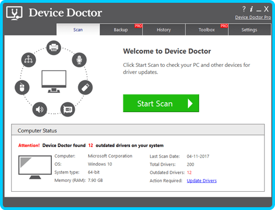Open the Settings tab

click(x=250, y=29)
